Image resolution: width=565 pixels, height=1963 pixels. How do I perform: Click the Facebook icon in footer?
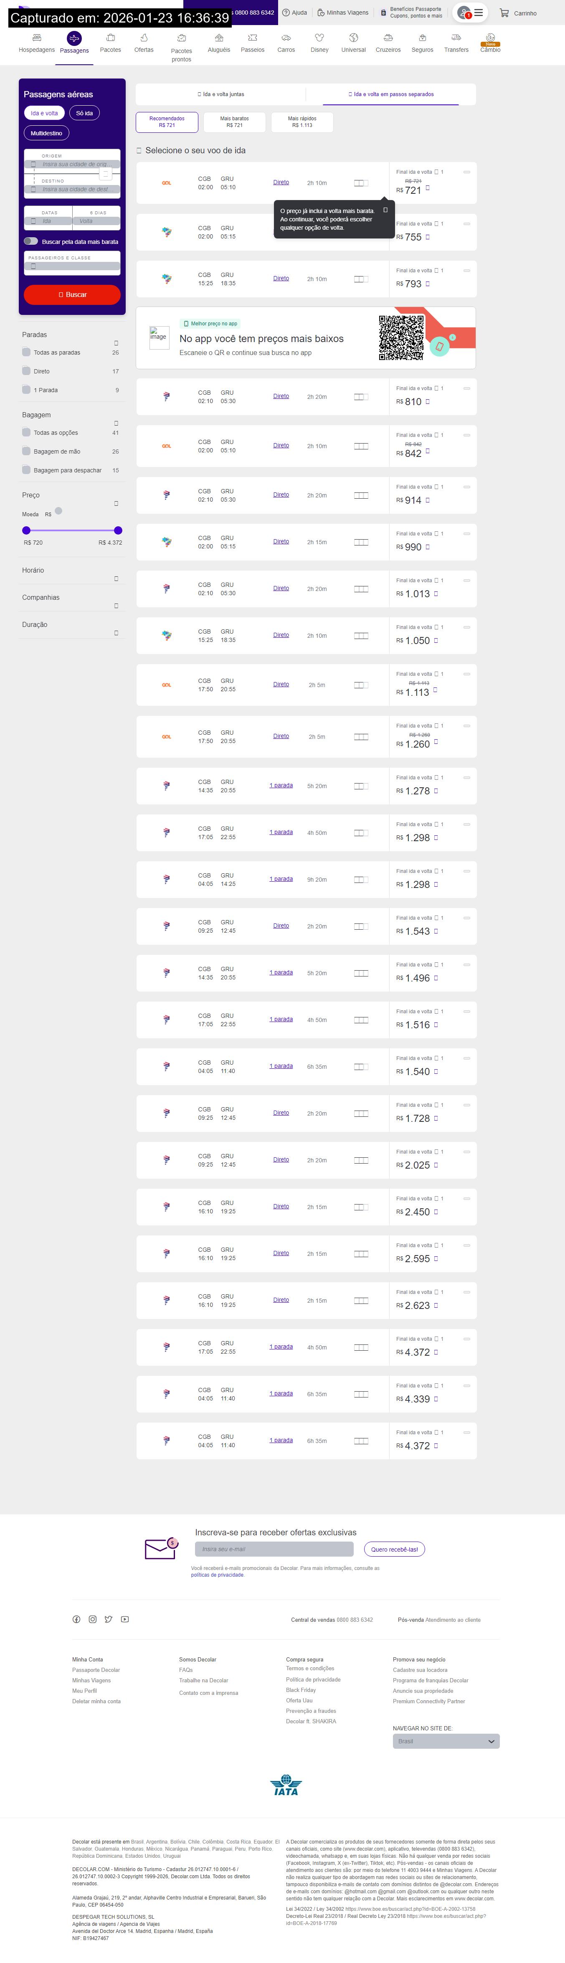[76, 1619]
